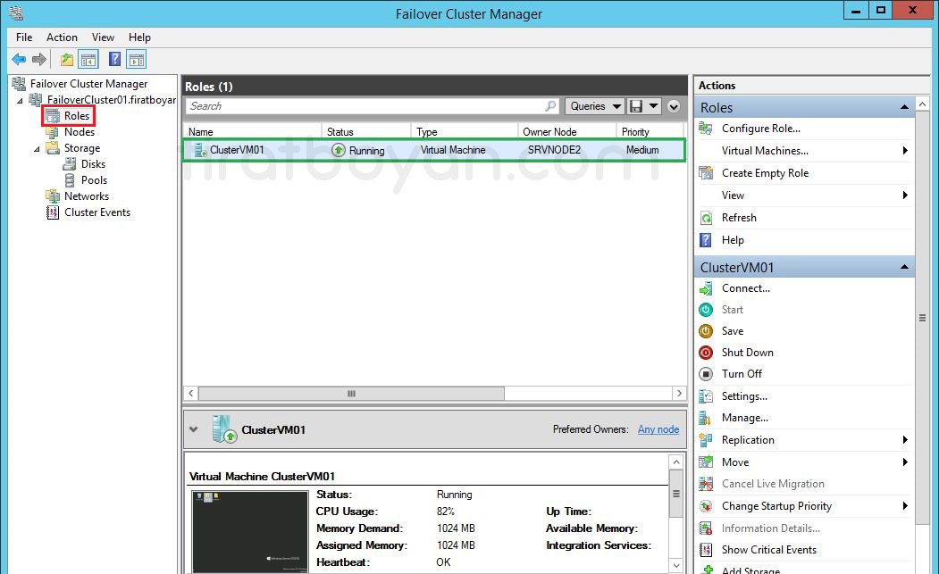
Task: Collapse the FailoverCluster01 tree node
Action: click(21, 101)
